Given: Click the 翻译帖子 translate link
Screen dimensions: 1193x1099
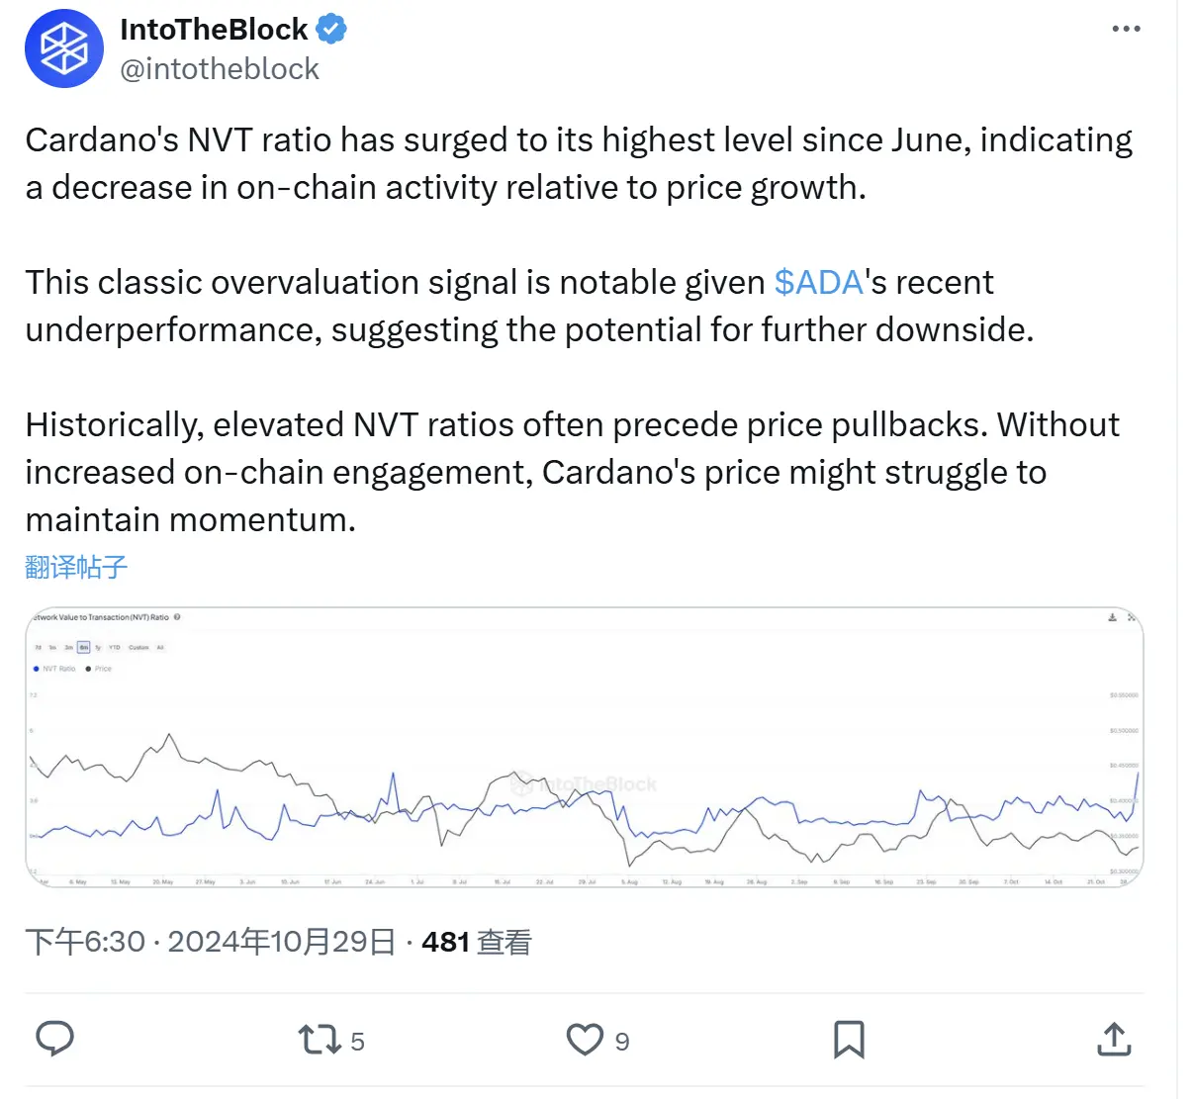Looking at the screenshot, I should point(75,567).
